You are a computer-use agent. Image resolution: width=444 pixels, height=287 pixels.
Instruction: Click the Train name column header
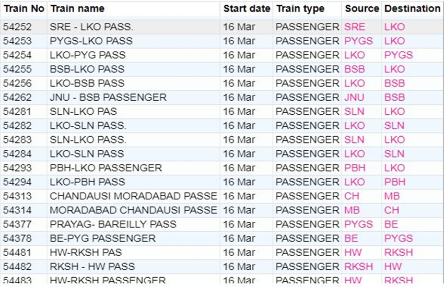pos(77,9)
